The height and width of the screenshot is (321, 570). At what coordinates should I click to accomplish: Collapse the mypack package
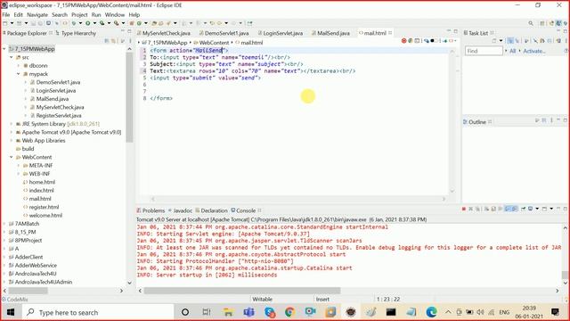click(x=18, y=74)
